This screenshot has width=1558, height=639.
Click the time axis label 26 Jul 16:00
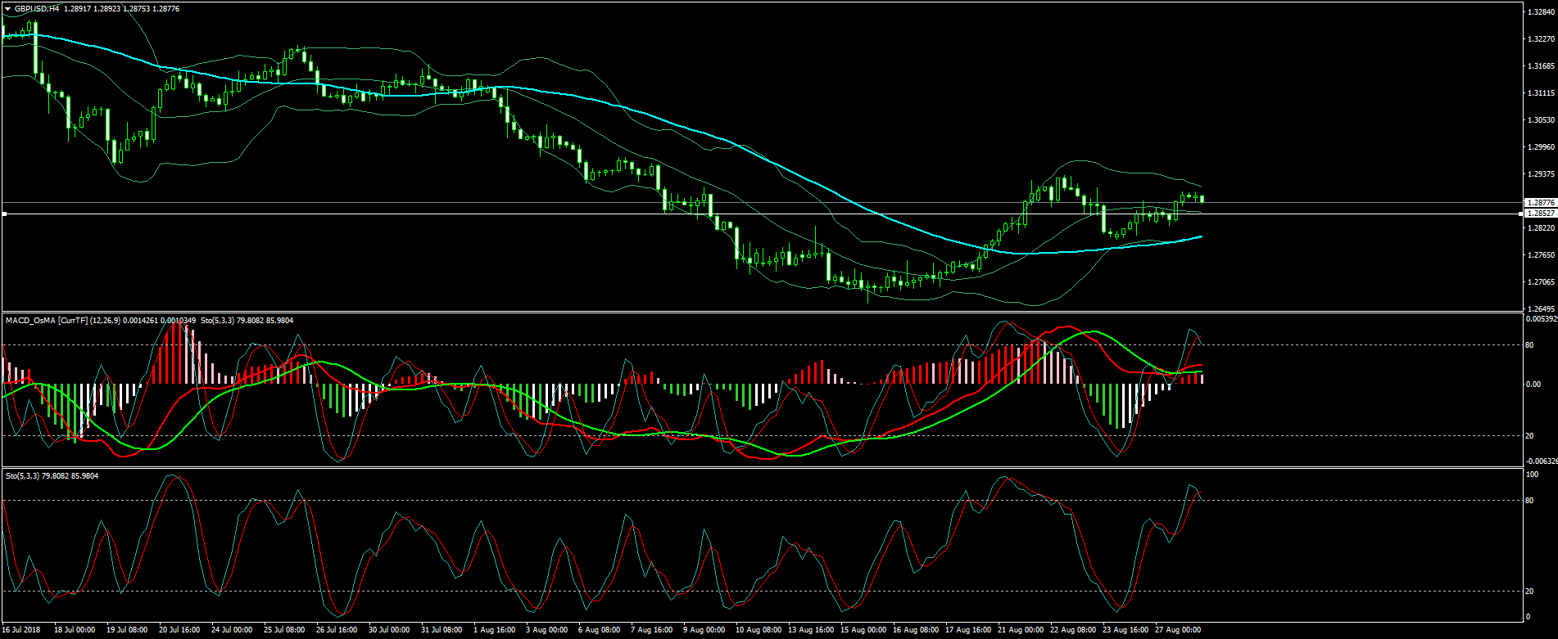pos(337,630)
